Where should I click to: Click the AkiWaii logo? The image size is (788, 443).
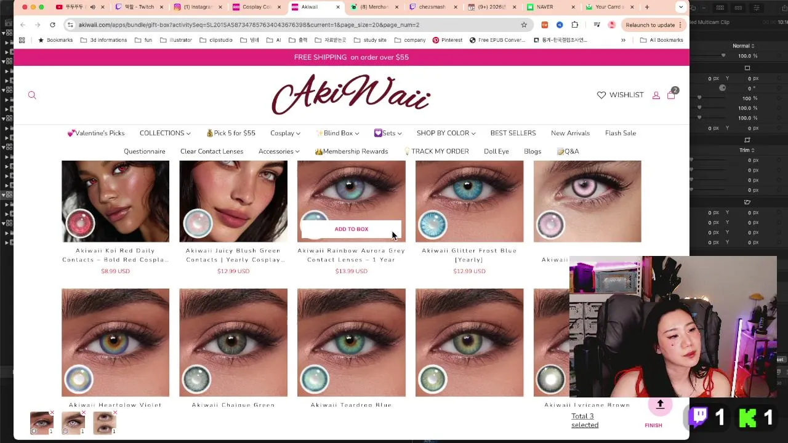[351, 94]
